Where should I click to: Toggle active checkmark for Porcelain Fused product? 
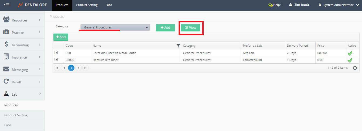click(350, 53)
